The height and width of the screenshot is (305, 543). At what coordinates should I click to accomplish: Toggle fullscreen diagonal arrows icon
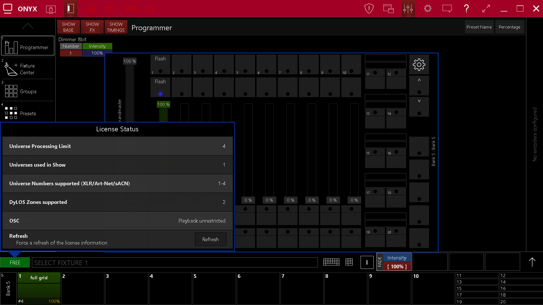point(486,8)
